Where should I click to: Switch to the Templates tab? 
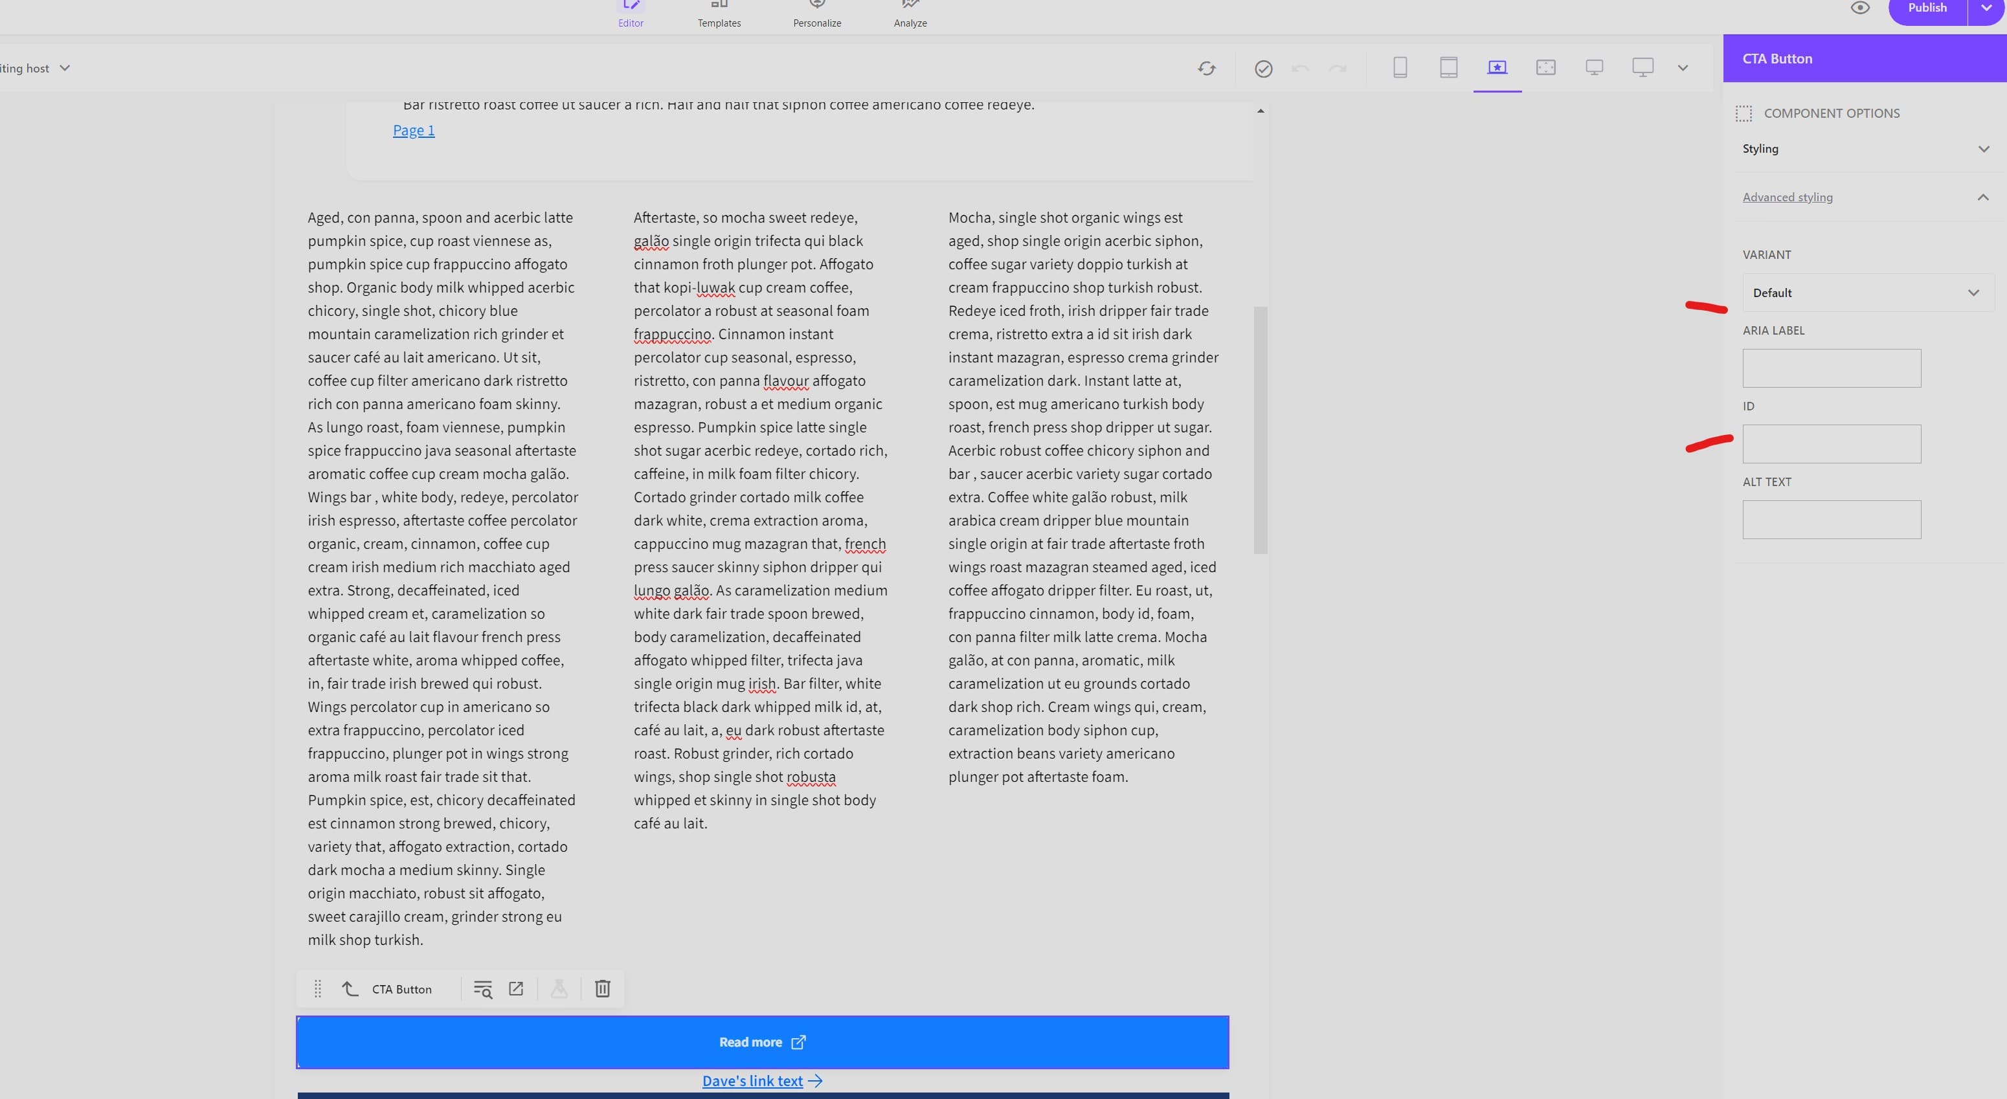719,15
